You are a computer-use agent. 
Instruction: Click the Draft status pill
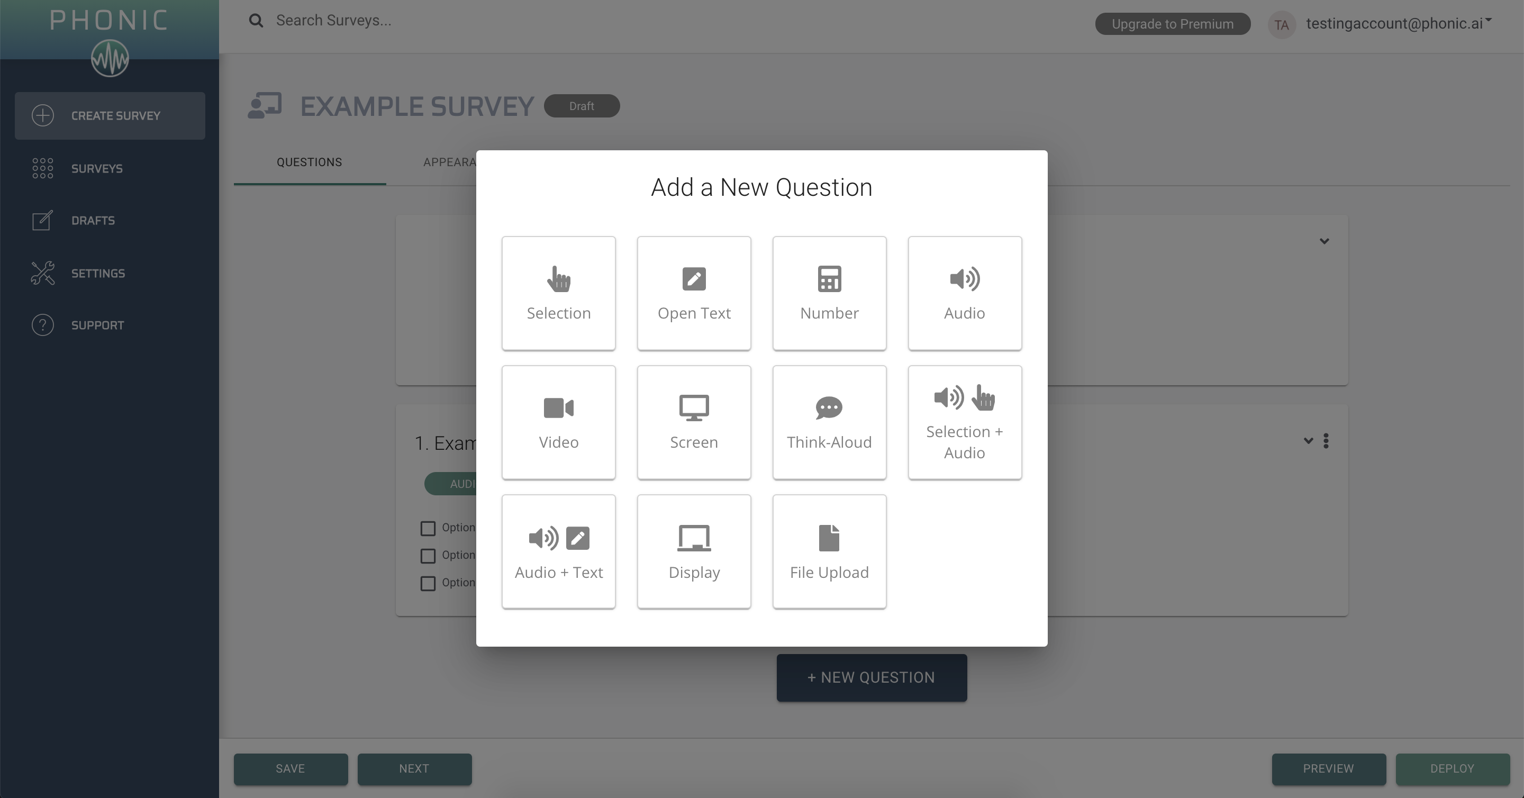pos(582,106)
